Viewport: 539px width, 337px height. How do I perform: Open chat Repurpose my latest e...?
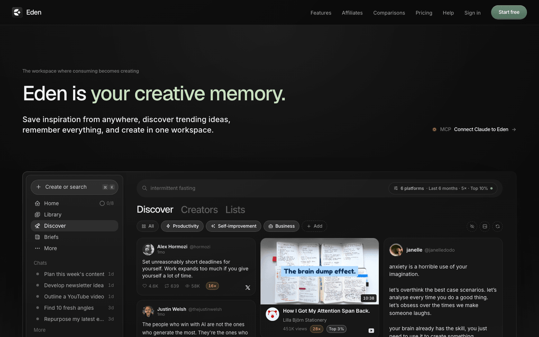(x=75, y=319)
